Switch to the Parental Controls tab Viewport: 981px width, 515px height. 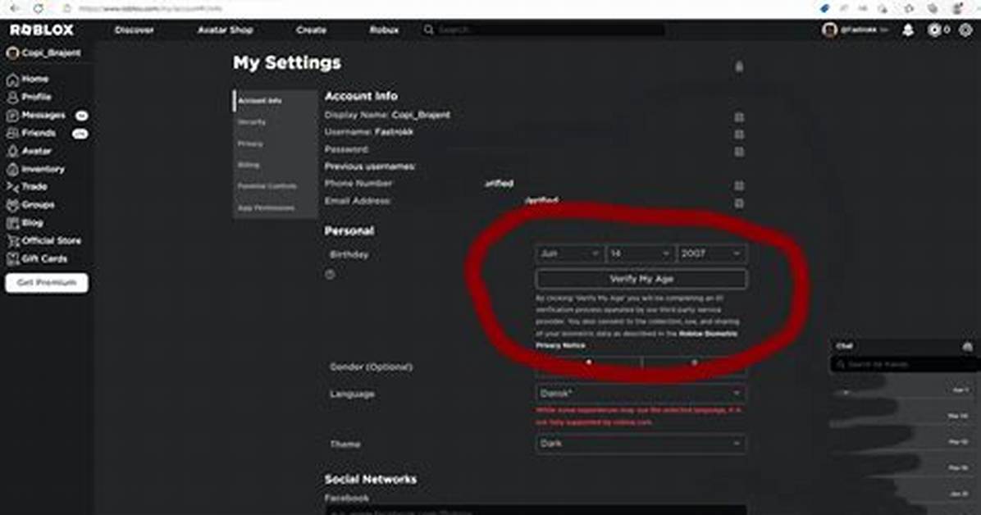coord(276,186)
